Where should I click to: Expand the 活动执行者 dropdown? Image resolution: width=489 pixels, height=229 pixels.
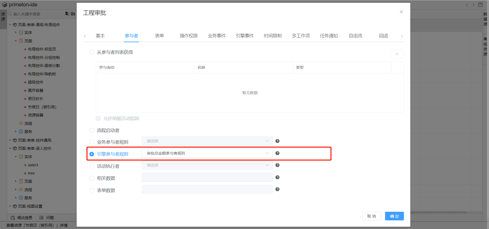coord(207,165)
